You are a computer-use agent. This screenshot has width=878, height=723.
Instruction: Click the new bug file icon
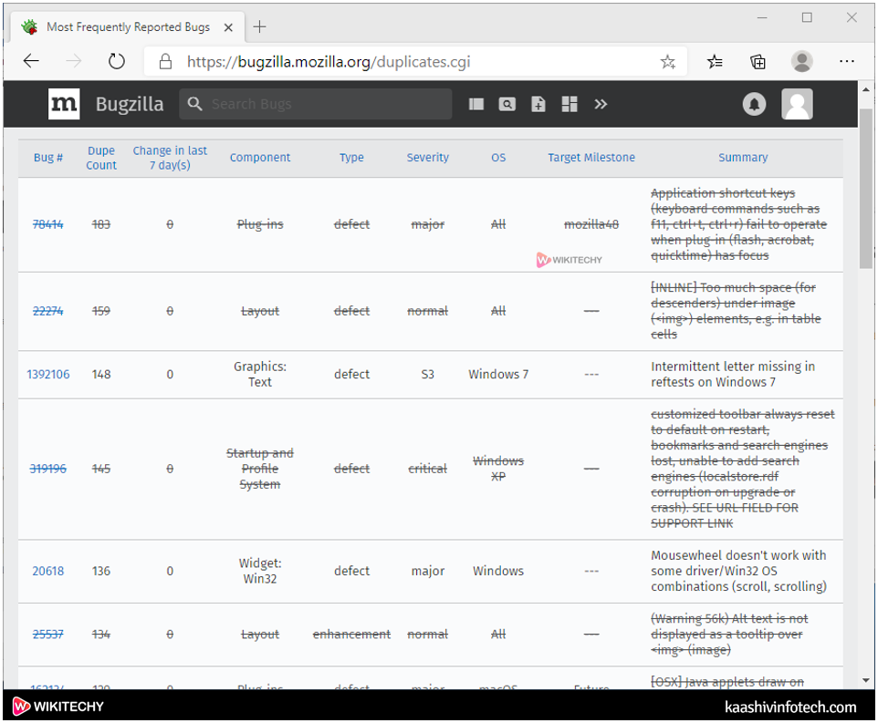pos(538,105)
